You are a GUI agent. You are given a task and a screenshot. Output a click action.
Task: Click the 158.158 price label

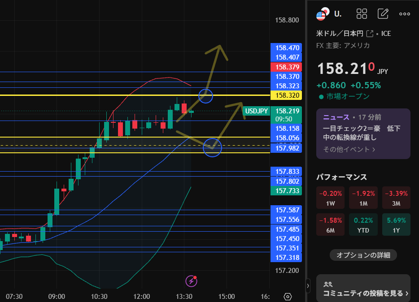coord(286,128)
